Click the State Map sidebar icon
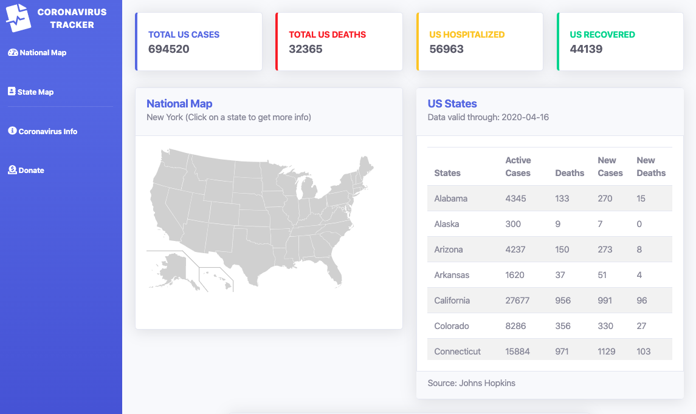Viewport: 696px width, 414px height. click(12, 91)
